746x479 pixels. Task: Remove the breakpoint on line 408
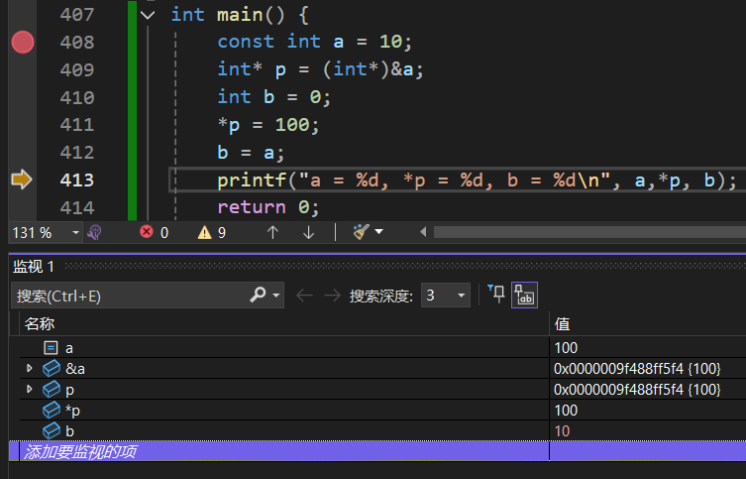[22, 42]
